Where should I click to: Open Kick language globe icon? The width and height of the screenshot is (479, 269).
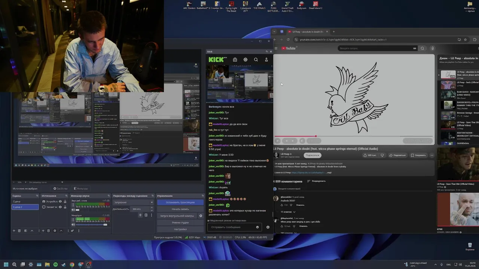tap(245, 59)
